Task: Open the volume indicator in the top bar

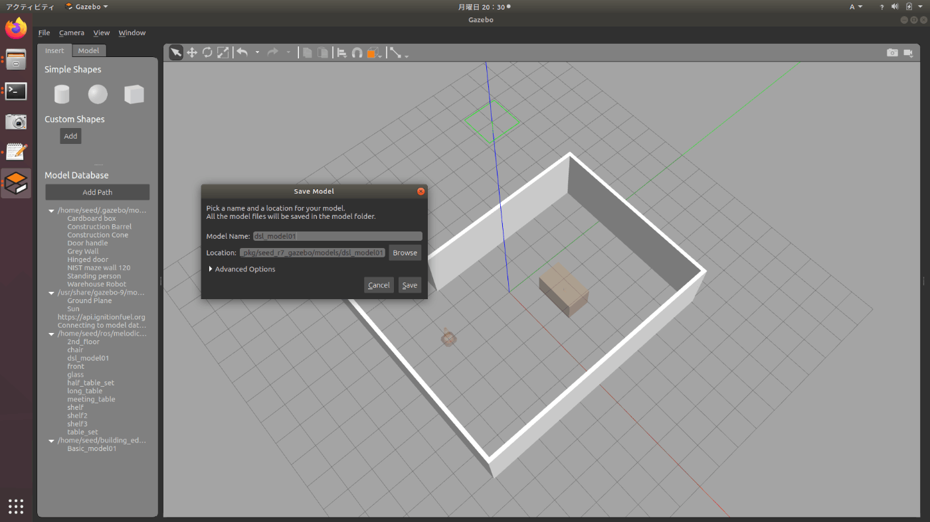Action: (x=894, y=7)
